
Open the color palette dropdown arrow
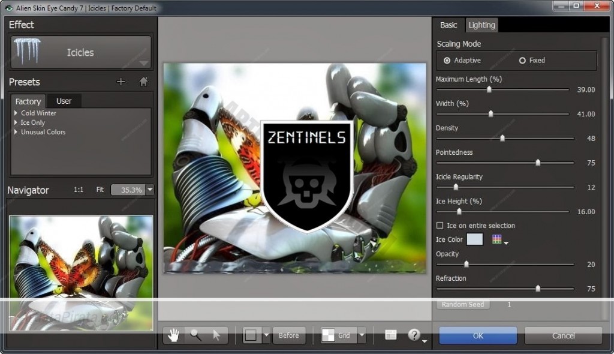pos(506,243)
